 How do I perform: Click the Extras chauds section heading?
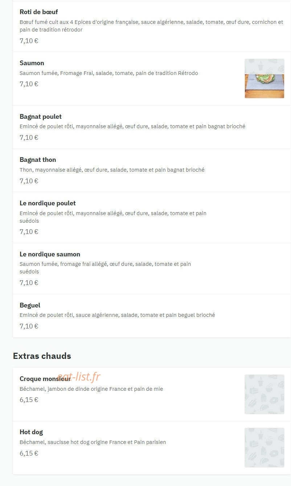tap(42, 356)
